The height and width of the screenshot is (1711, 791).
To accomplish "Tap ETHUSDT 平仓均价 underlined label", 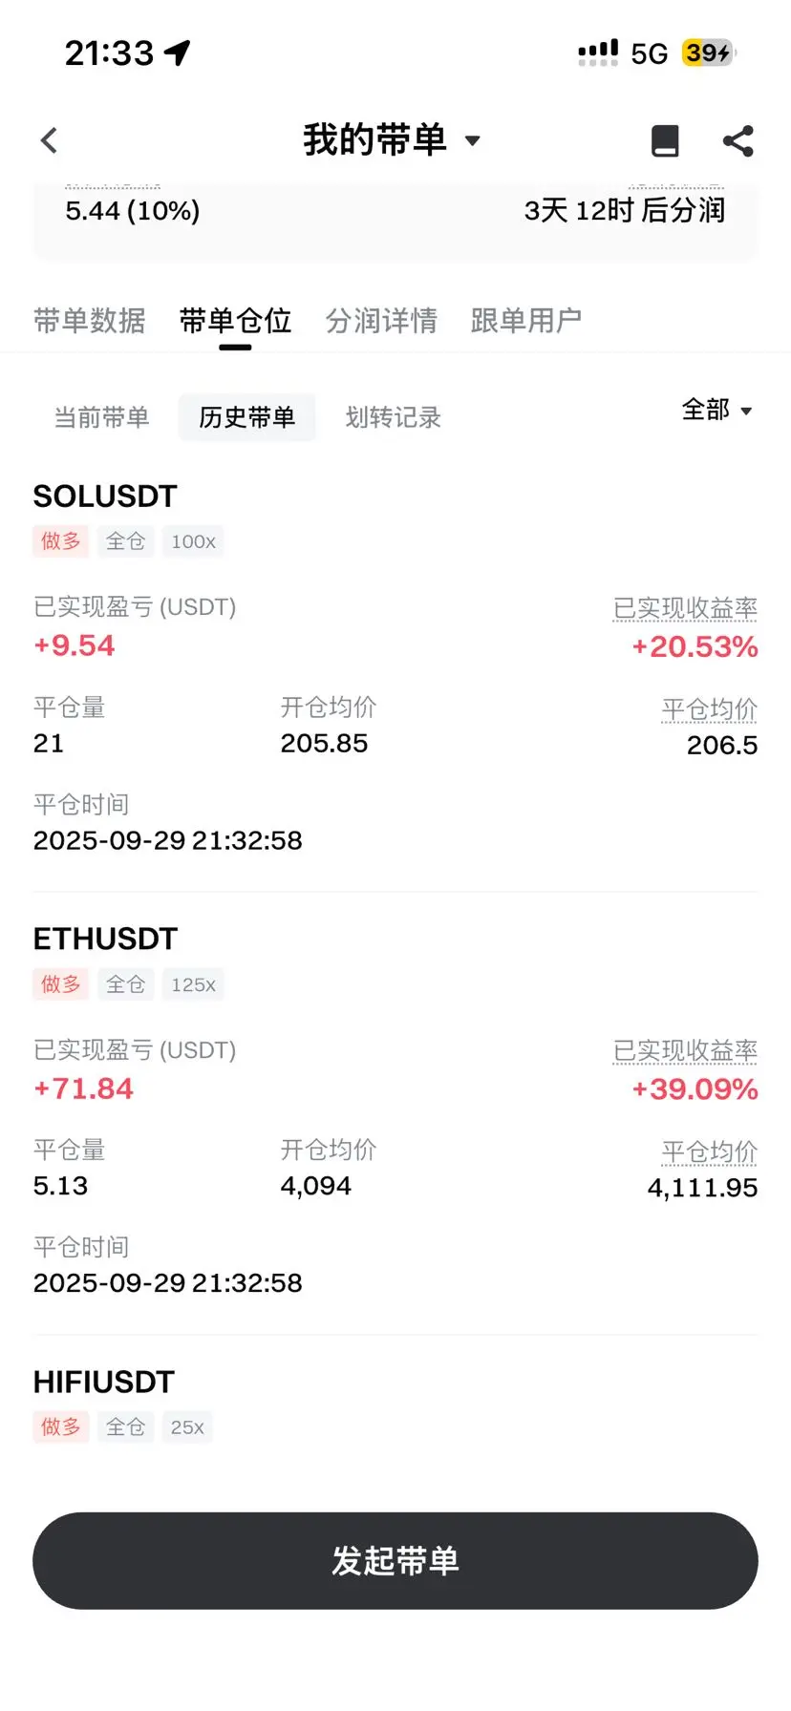I will click(710, 1151).
